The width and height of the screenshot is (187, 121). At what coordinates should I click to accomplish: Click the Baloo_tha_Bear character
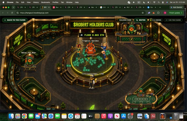(29, 61)
